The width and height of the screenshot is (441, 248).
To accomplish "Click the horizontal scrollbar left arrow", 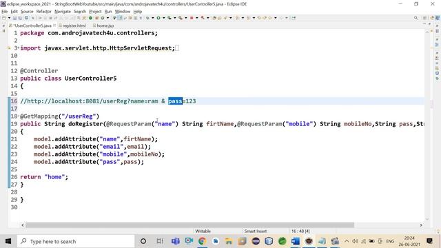I will coord(23,225).
